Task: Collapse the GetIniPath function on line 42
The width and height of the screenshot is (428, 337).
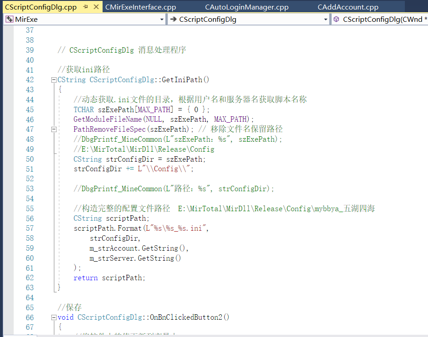Action: pyautogui.click(x=54, y=80)
